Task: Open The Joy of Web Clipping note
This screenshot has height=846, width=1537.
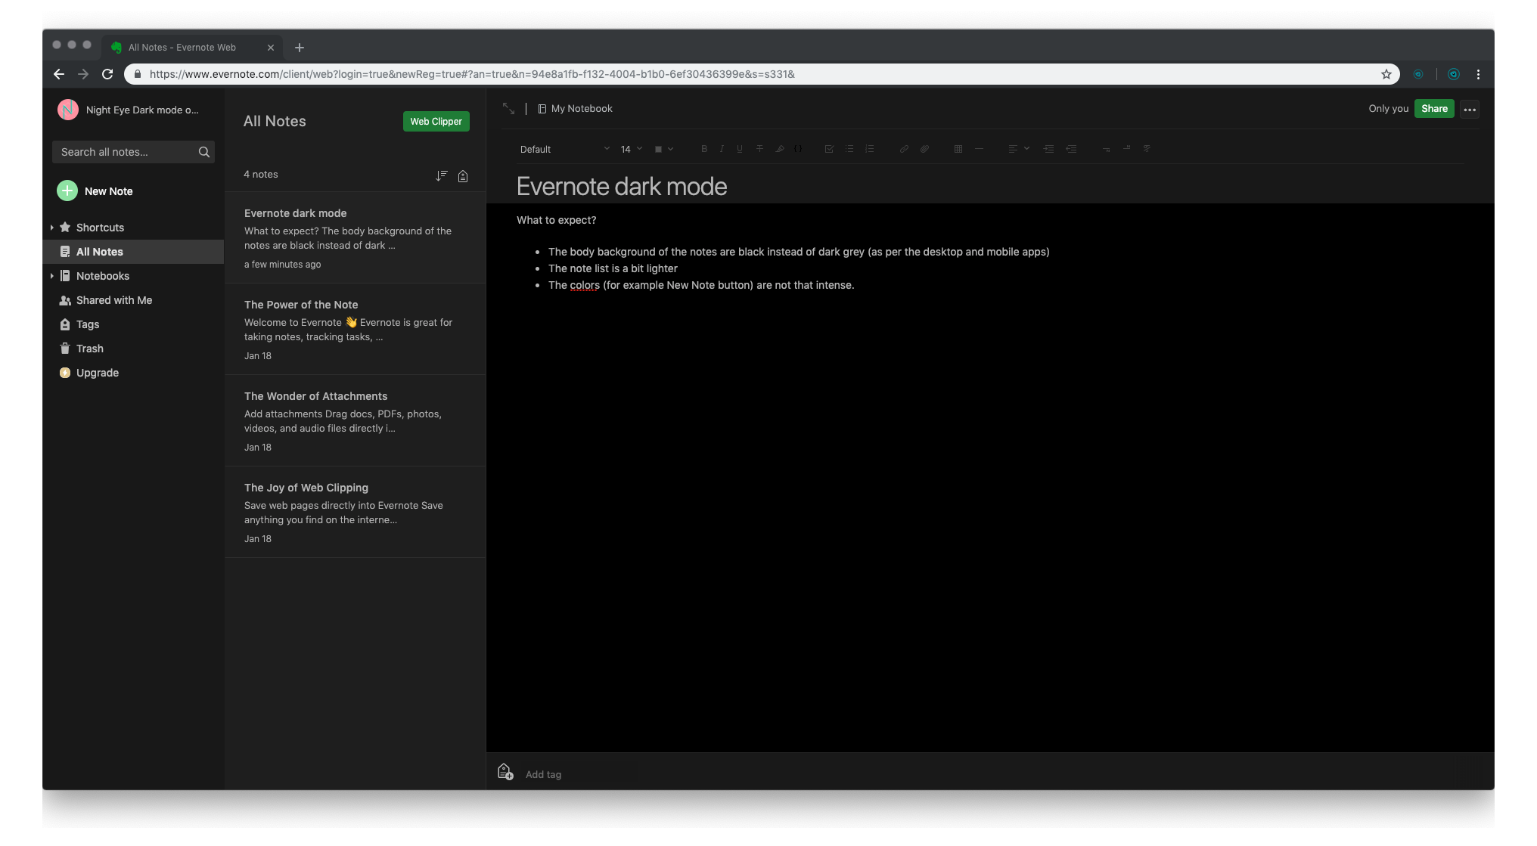Action: pos(356,512)
